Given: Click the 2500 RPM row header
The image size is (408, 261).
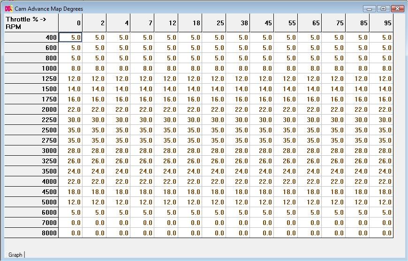Looking at the screenshot, I should click(31, 130).
